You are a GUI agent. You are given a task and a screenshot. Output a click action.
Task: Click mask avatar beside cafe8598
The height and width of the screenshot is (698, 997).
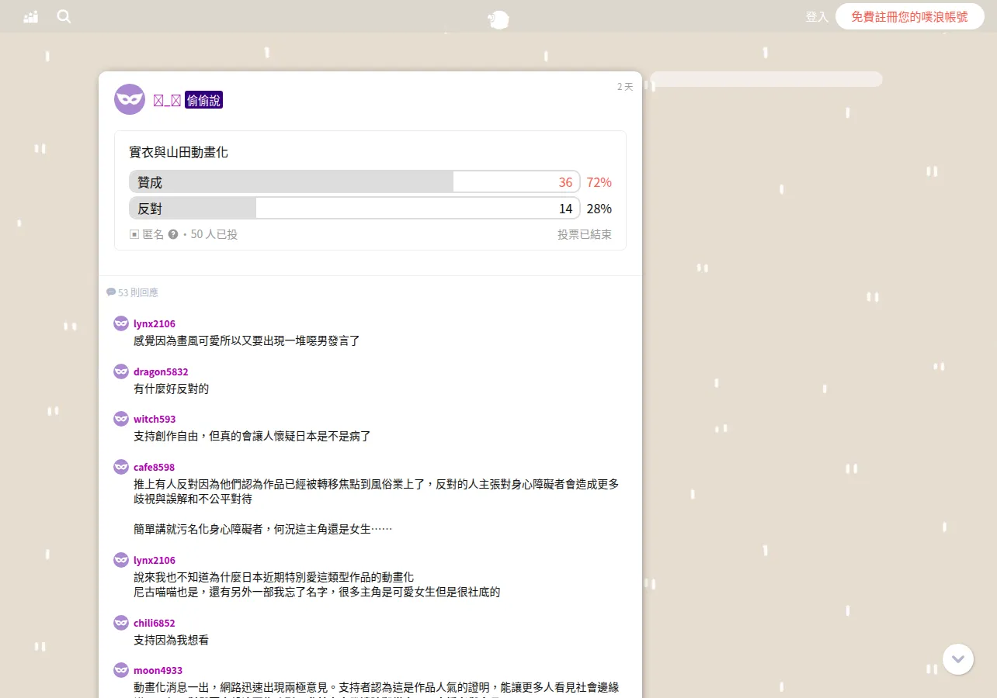121,467
